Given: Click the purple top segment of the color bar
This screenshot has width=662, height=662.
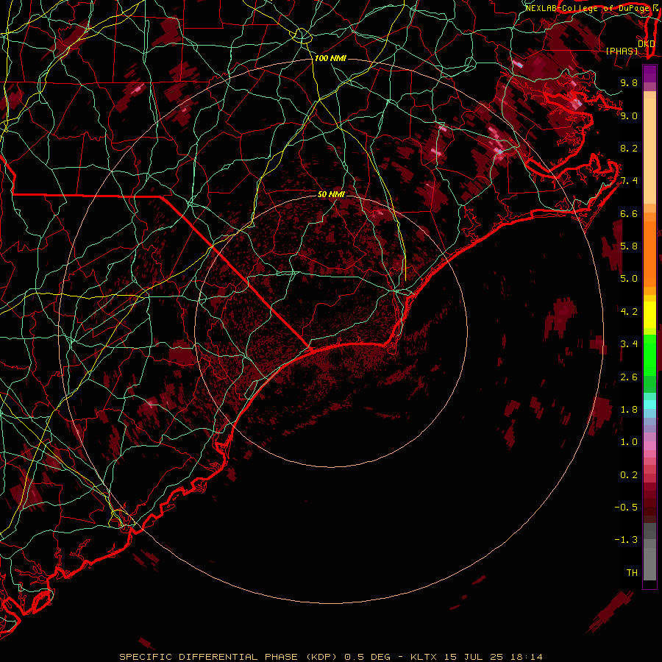Looking at the screenshot, I should (x=649, y=74).
